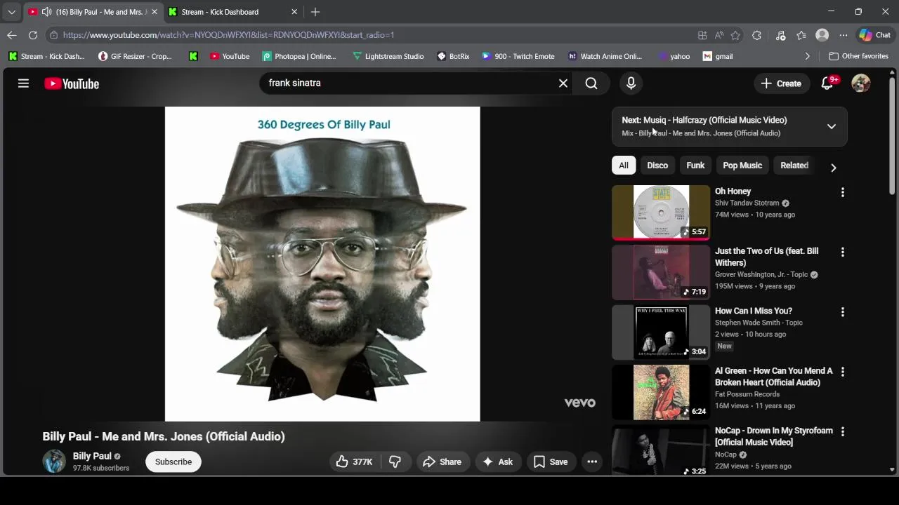Viewport: 899px width, 505px height.
Task: Dislike the video with thumbs down
Action: 395,462
